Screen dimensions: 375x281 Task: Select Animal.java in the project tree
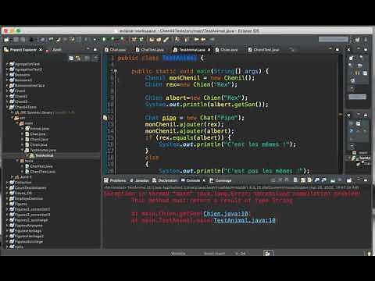pyautogui.click(x=37, y=129)
